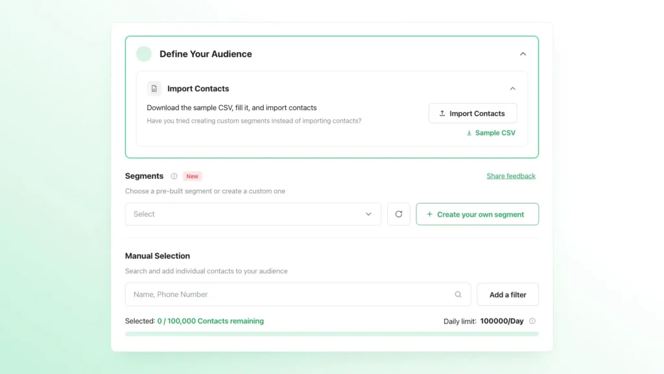Click Choose a pre-built segment description
This screenshot has width=664, height=374.
click(x=205, y=191)
